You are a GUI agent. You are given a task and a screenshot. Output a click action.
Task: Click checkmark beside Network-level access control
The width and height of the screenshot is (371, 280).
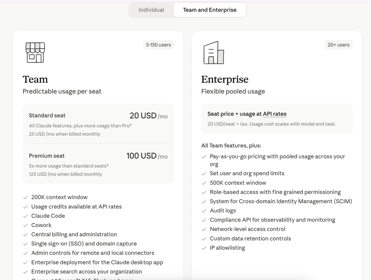204,229
